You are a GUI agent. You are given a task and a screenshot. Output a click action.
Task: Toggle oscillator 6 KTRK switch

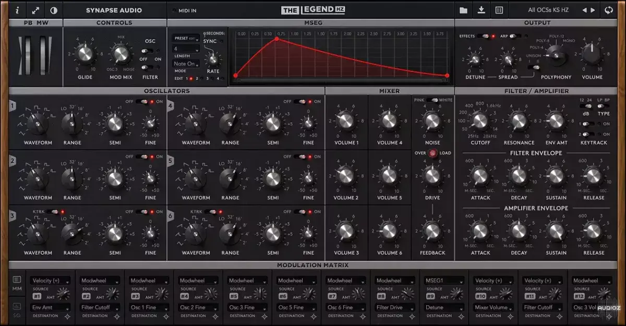(210, 212)
